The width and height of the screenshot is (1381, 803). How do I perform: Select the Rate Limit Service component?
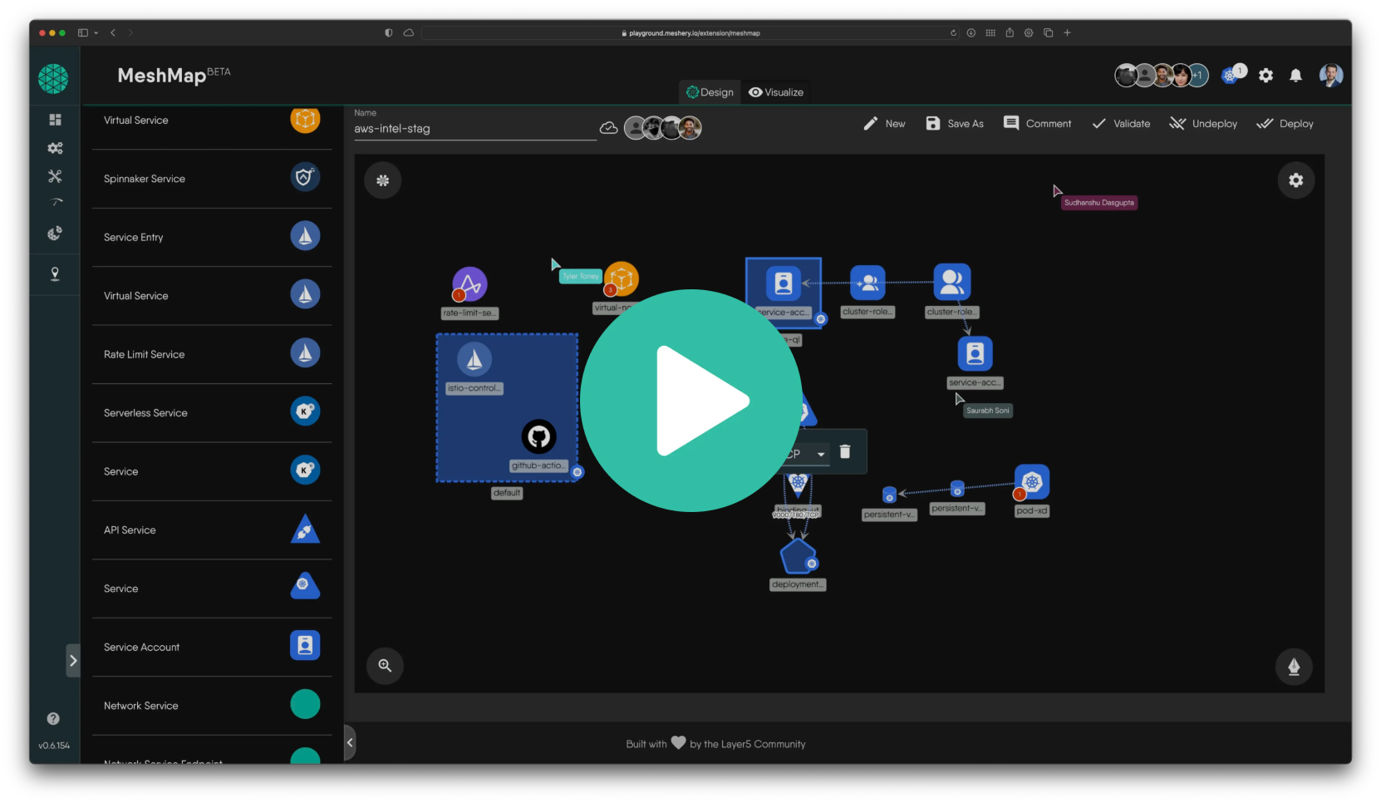pyautogui.click(x=212, y=354)
